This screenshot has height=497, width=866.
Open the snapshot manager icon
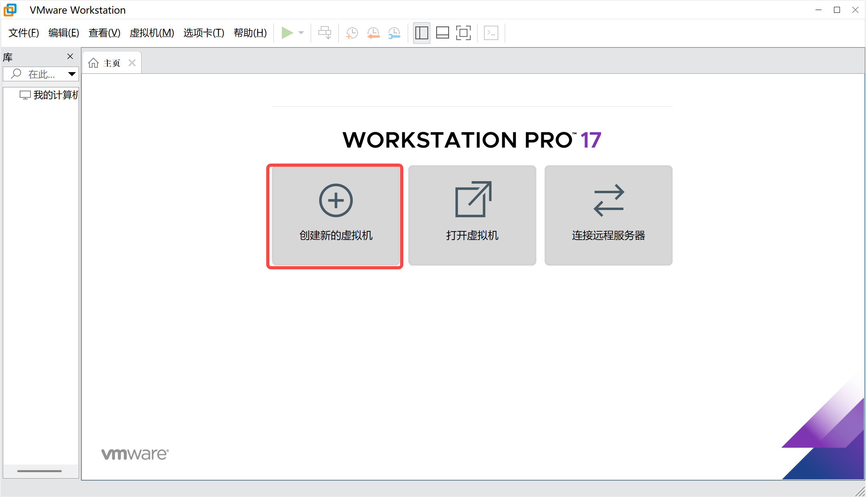(x=395, y=33)
